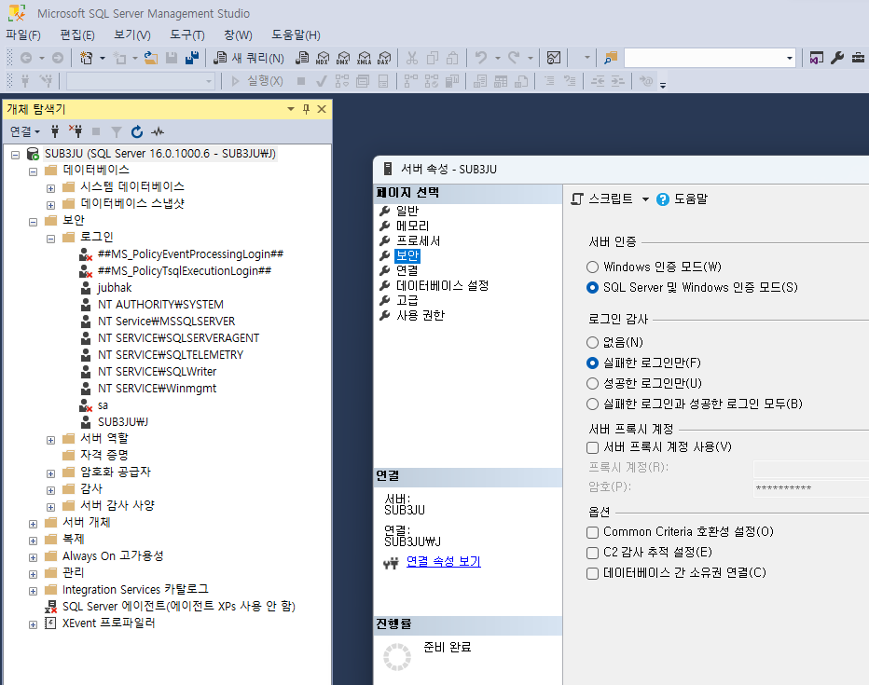Expand the 시스템 데이터베이스 folder
The image size is (869, 685).
coord(50,188)
